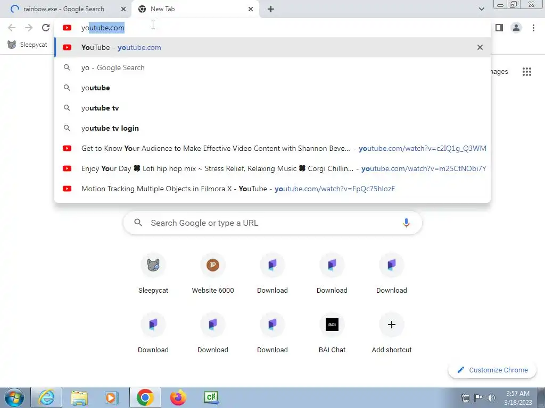Start voice search with the microphone icon
This screenshot has height=408, width=545.
tap(406, 223)
